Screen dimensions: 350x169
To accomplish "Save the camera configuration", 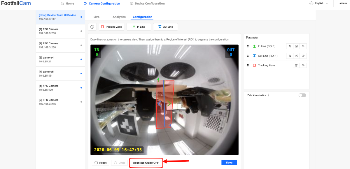I will pyautogui.click(x=229, y=163).
